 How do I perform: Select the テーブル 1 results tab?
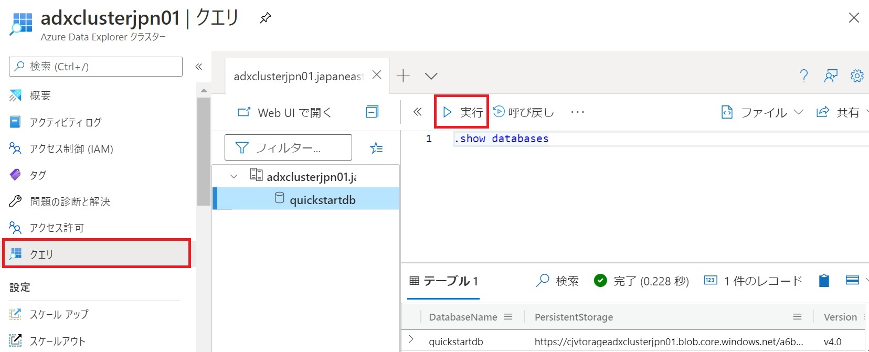coord(443,281)
